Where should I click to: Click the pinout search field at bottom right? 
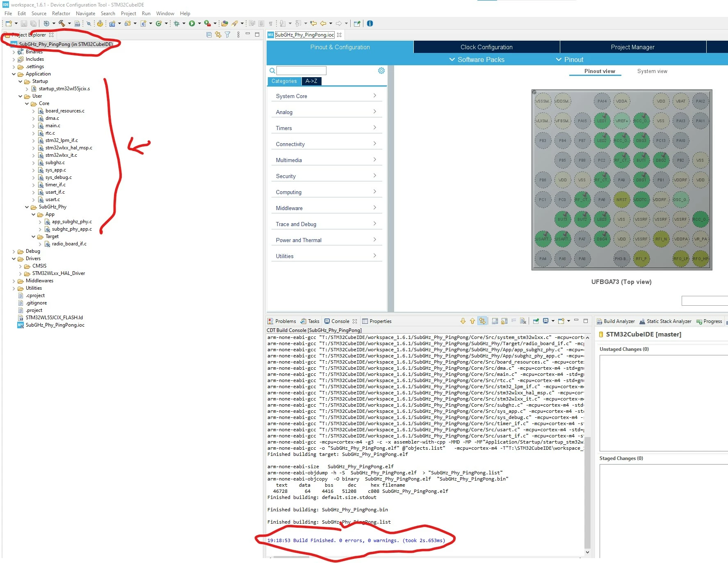click(704, 301)
